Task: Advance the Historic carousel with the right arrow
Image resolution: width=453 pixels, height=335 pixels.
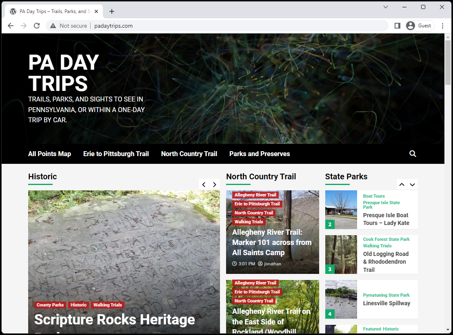Action: coord(215,184)
